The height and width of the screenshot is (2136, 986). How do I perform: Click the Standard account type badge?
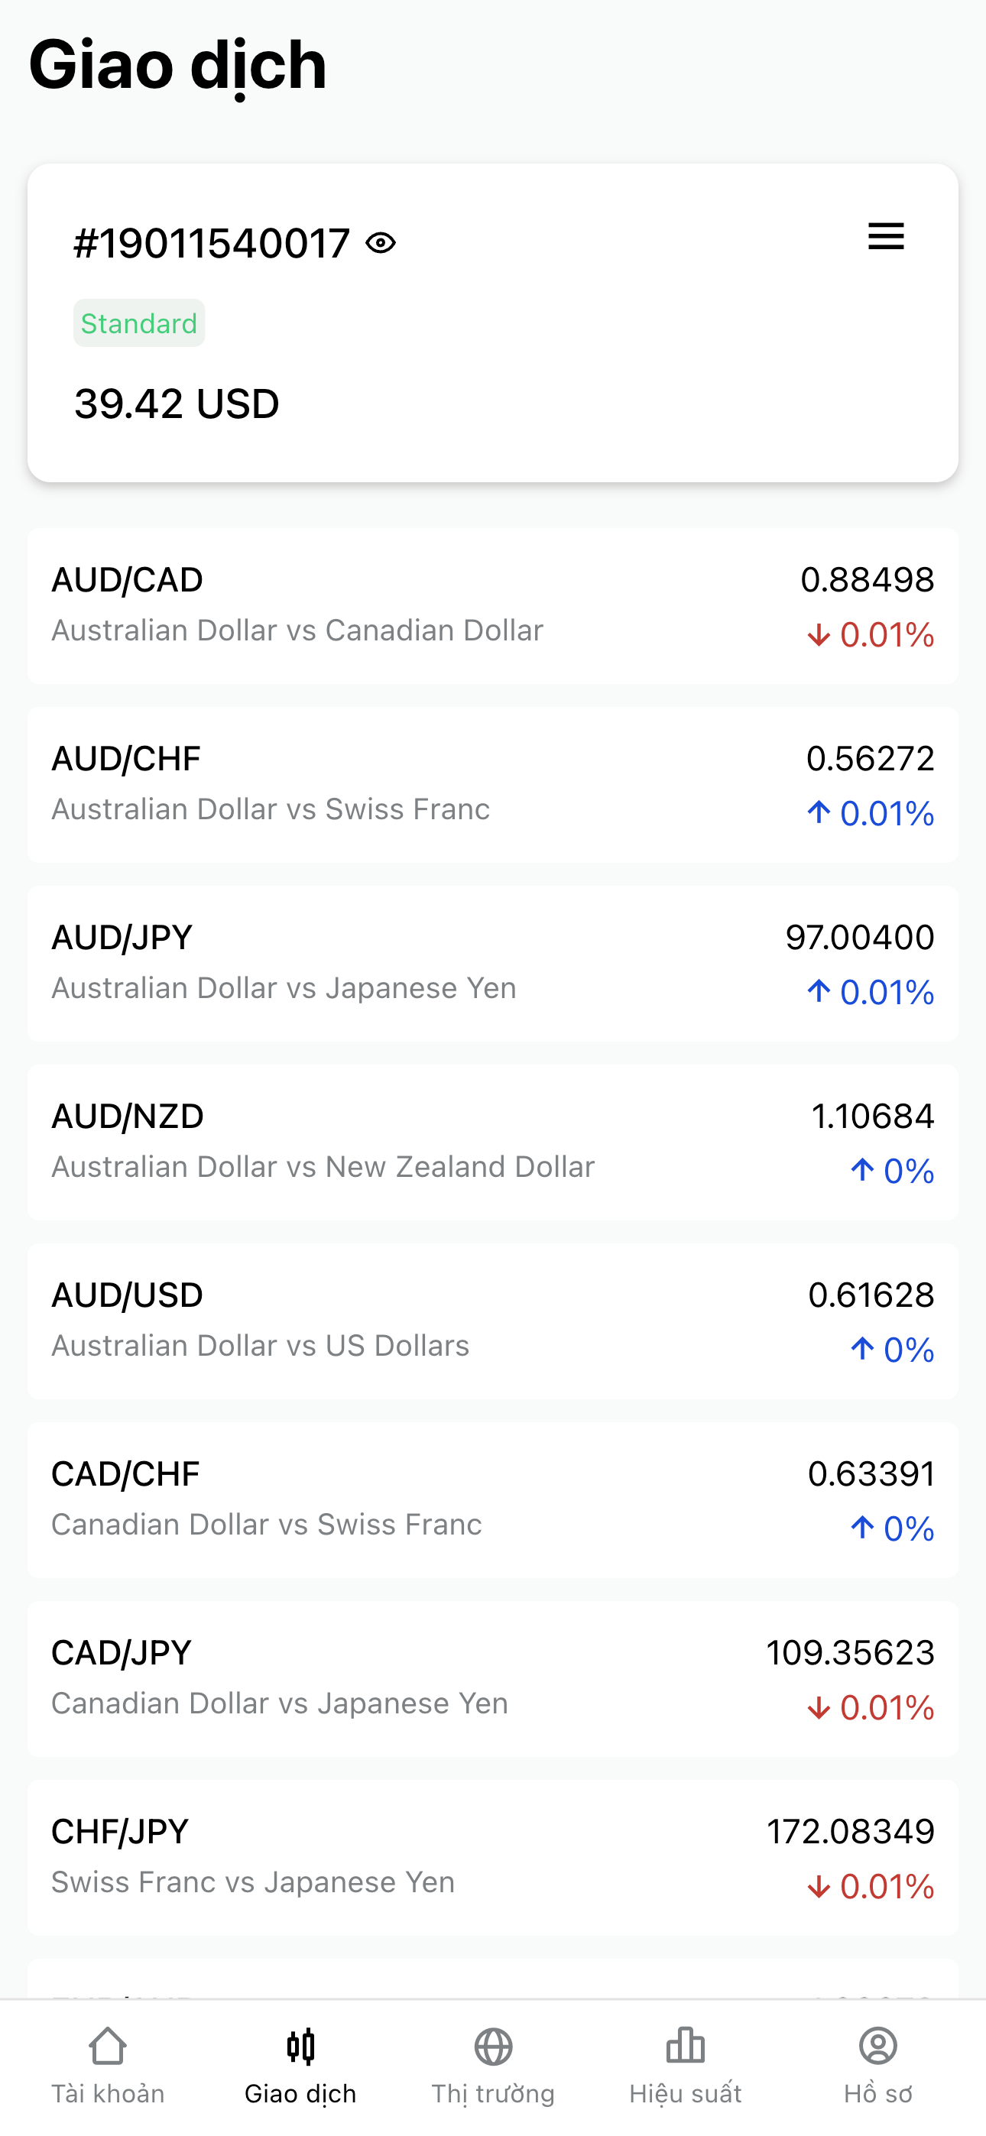139,323
